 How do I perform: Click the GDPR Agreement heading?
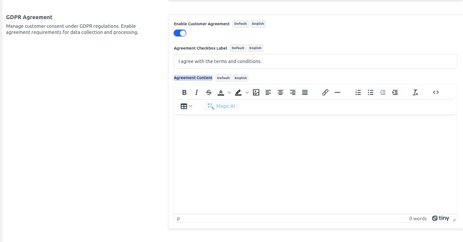[29, 17]
